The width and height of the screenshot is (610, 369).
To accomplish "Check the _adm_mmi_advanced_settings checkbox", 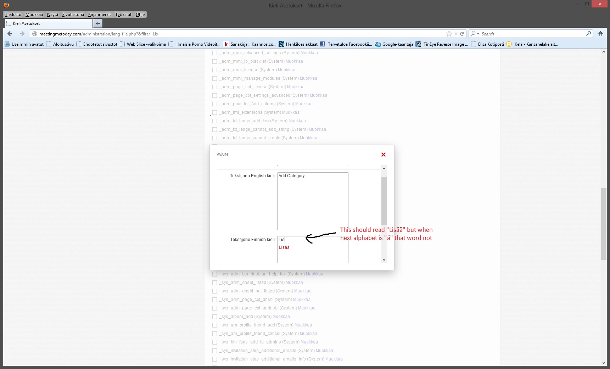I will [214, 53].
